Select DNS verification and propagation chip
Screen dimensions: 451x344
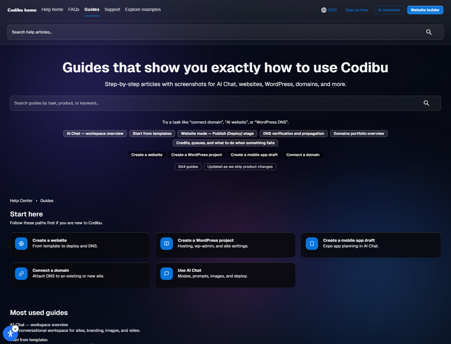tap(293, 134)
